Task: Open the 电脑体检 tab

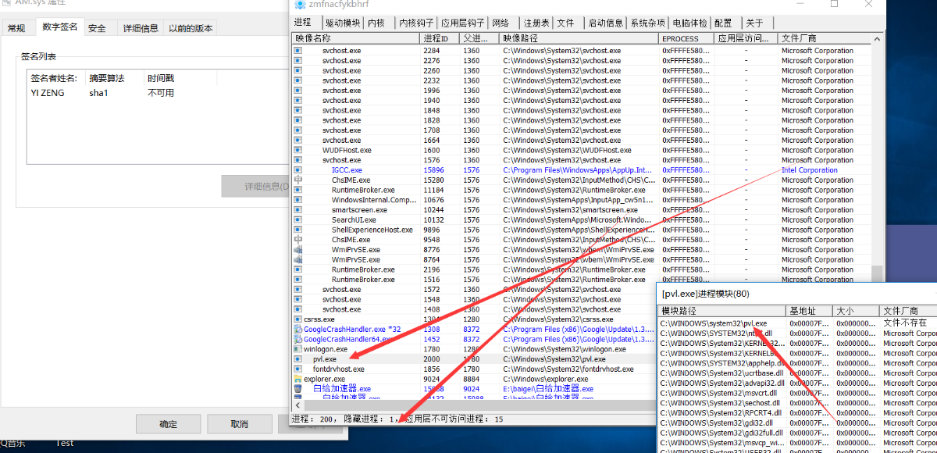Action: click(689, 23)
